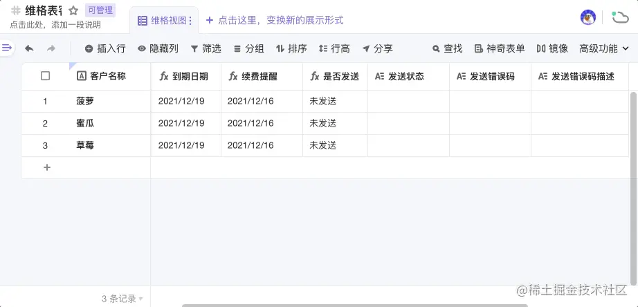
Task: Select the 维格视图 tab
Action: (x=165, y=20)
